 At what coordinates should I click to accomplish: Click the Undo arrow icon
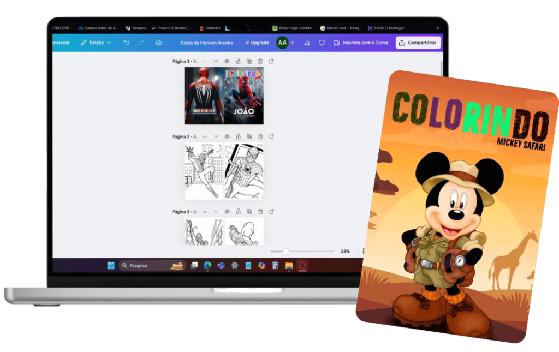[128, 42]
